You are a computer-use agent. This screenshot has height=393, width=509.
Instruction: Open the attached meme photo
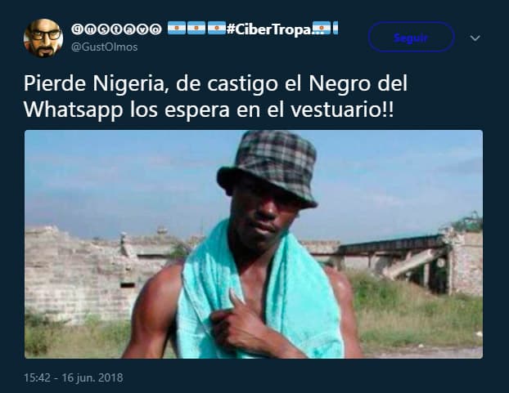(254, 244)
